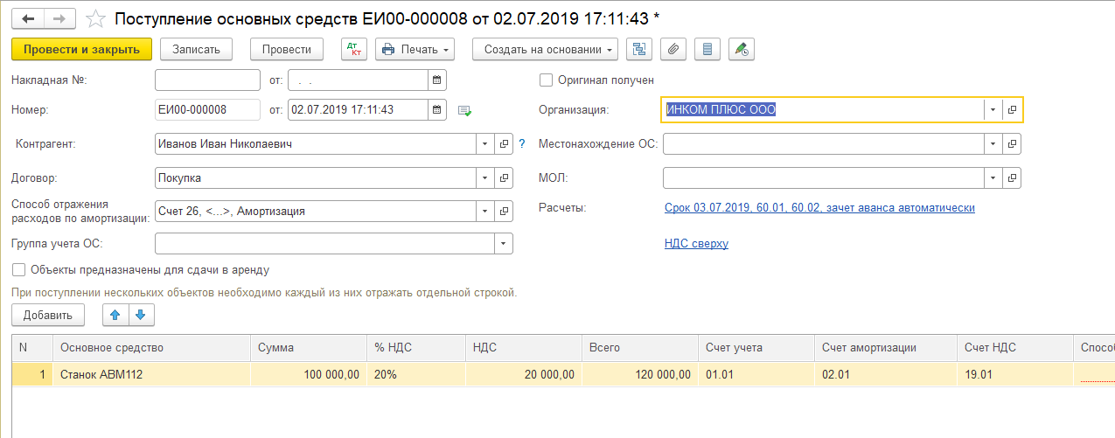Click Провести и закрыть button
Screen dimensions: 1115x438
81,49
